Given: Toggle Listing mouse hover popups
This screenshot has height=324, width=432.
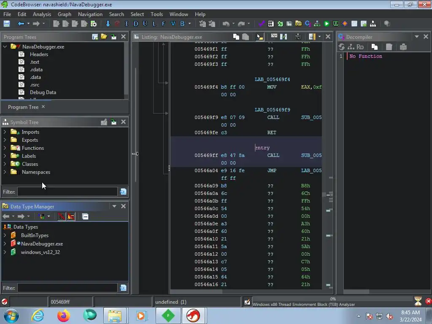Looking at the screenshot, I should click(260, 37).
